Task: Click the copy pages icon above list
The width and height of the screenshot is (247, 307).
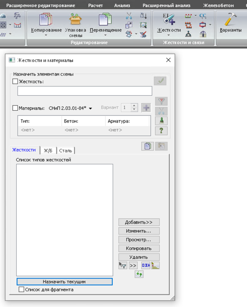Action: pos(147,146)
